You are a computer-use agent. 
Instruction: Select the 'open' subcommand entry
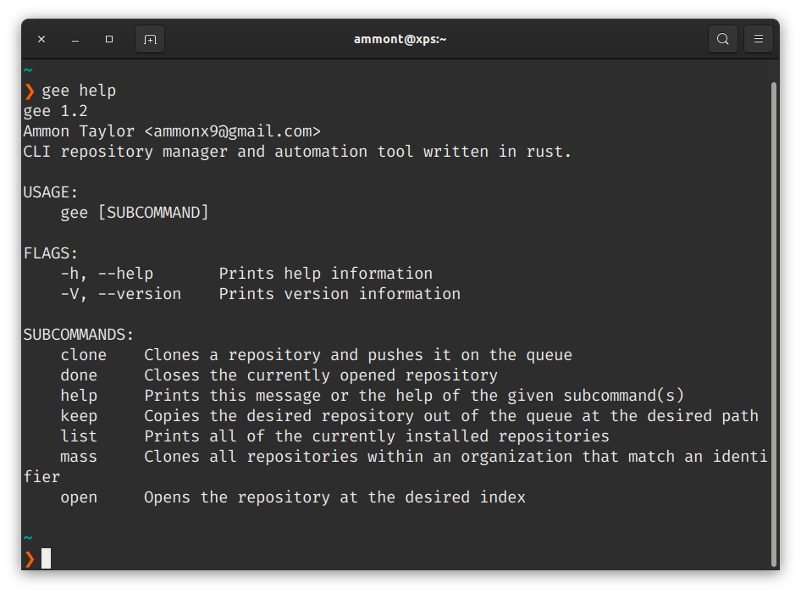[x=79, y=497]
